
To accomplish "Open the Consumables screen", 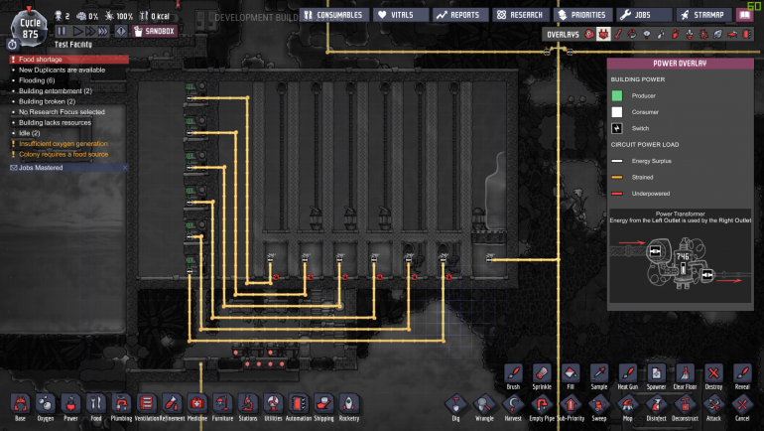I will 333,15.
